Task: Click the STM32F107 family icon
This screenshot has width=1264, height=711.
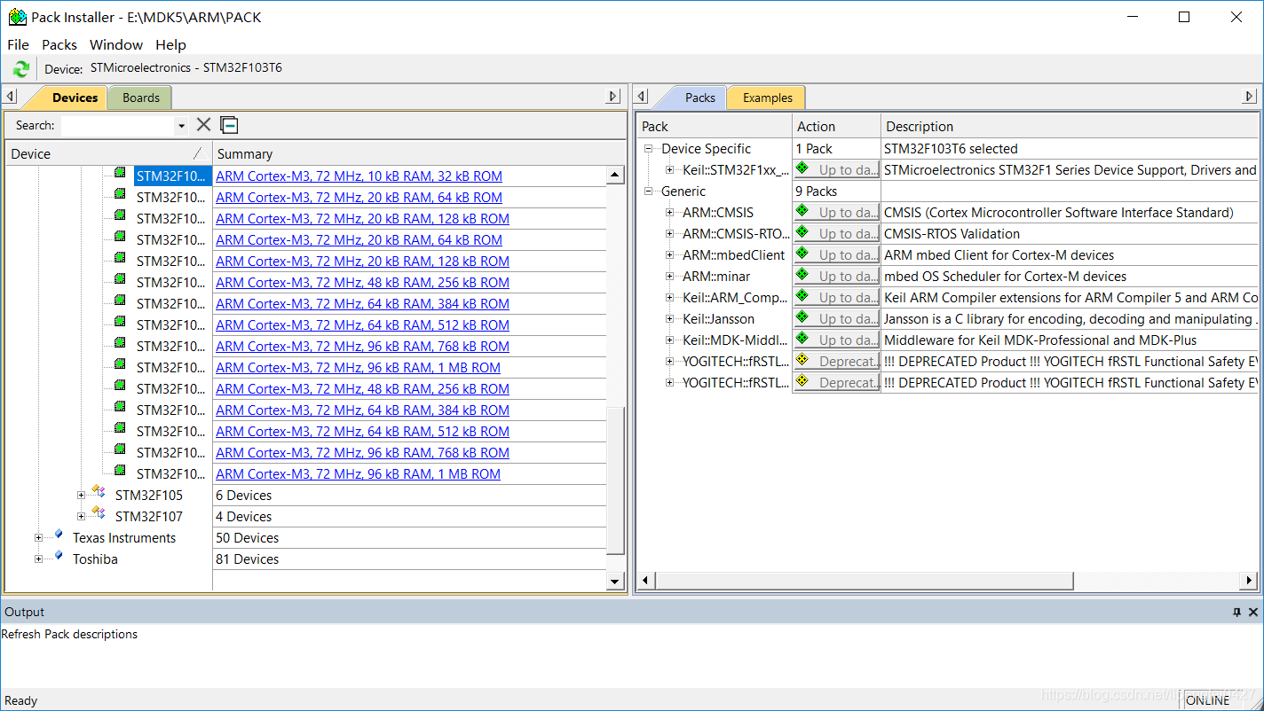Action: [x=99, y=512]
